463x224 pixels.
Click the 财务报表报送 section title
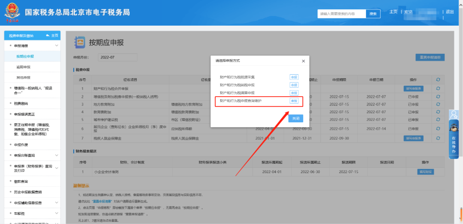pyautogui.click(x=86, y=151)
